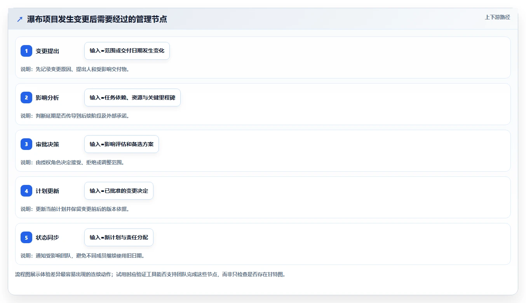This screenshot has width=526, height=303.
Task: Click the footer note starting with 流程图展示体验差异
Action: 150,274
